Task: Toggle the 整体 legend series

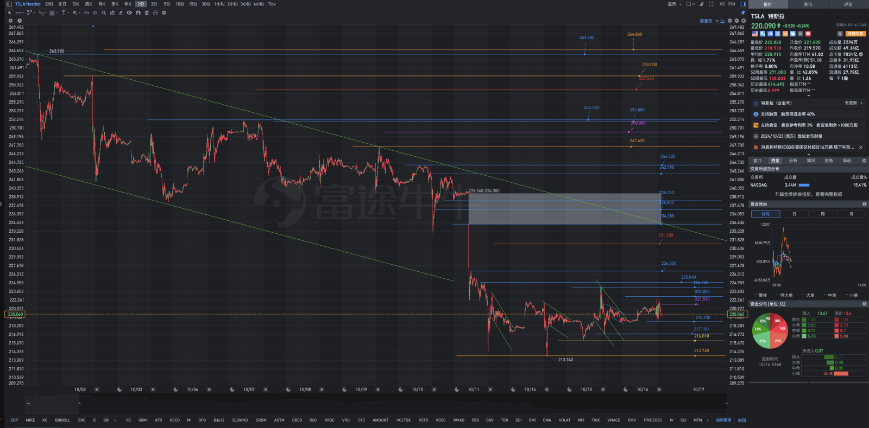Action: tap(761, 295)
